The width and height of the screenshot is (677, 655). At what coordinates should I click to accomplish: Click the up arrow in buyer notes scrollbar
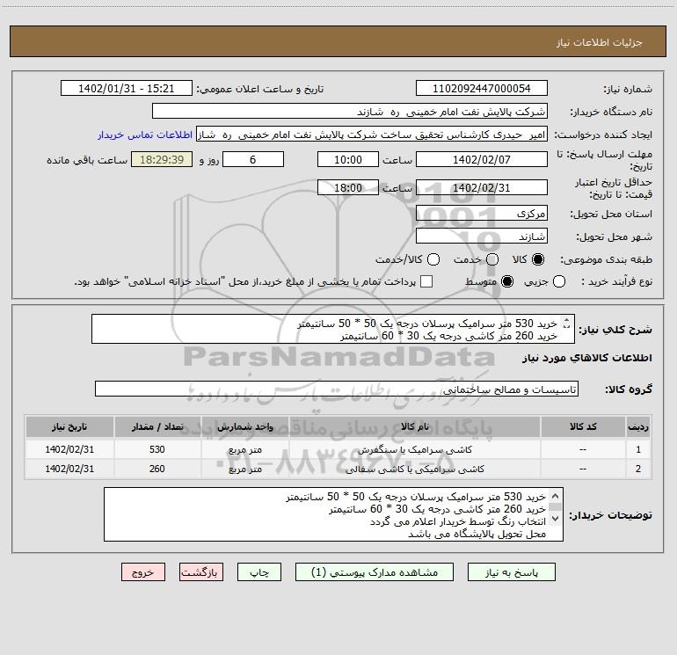click(x=556, y=496)
